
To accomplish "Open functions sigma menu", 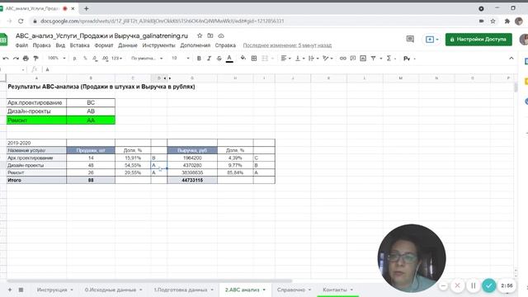I will (390, 59).
